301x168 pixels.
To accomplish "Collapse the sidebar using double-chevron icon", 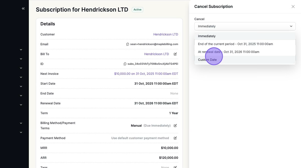I will (23, 9).
